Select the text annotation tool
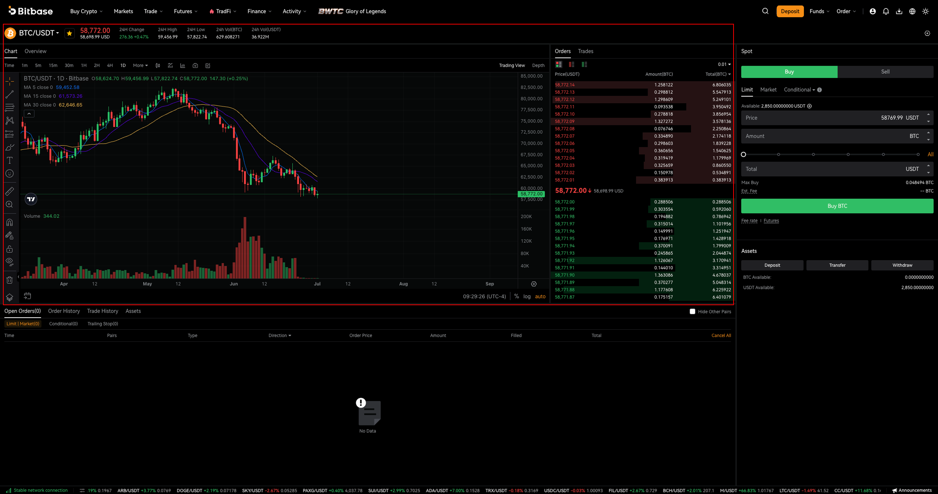Screen dimensions: 938x494 10,160
